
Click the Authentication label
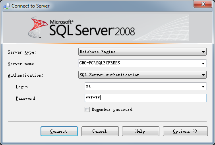pyautogui.click(x=25, y=75)
